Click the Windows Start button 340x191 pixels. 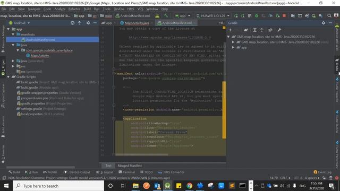[x=6, y=186]
